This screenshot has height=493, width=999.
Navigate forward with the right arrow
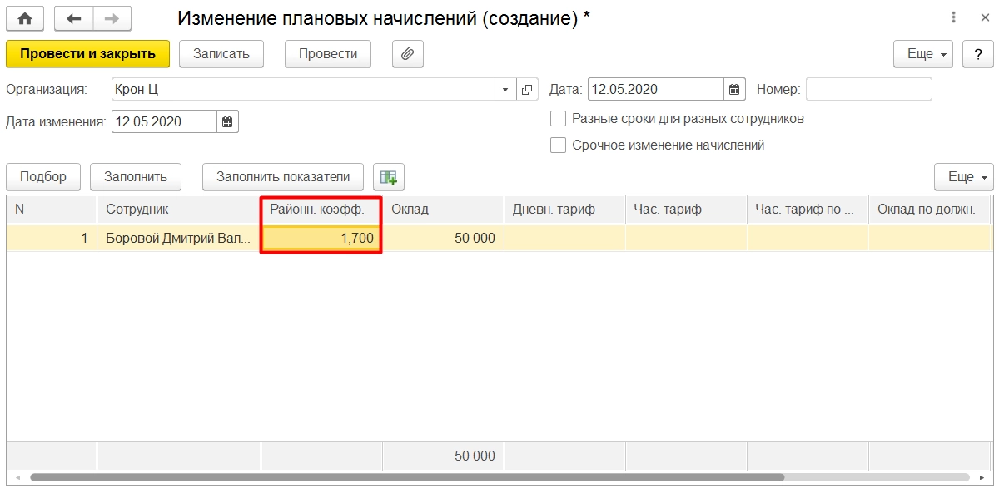(x=111, y=18)
